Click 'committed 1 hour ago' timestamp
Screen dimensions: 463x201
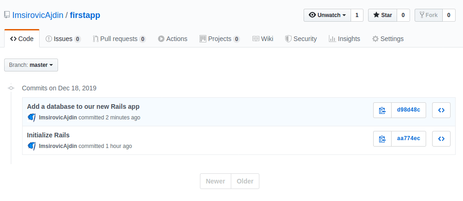point(105,146)
